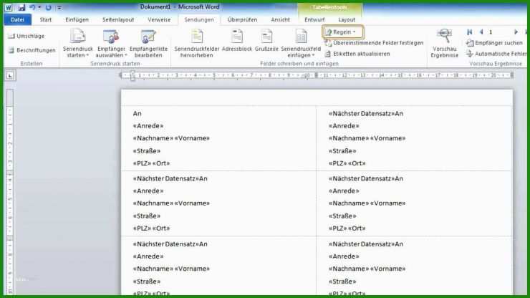The width and height of the screenshot is (530, 298).
Task: Expand the Seriendruckfeld einfügen dropdown arrow
Action: click(313, 55)
